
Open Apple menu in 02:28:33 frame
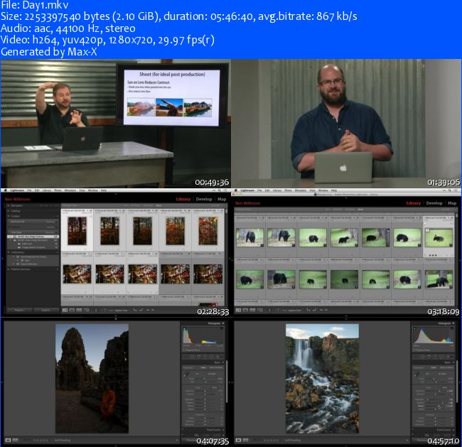pos(5,190)
